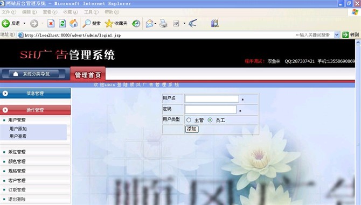Click the page scrollbar up arrow
The width and height of the screenshot is (361, 205).
pos(358,43)
